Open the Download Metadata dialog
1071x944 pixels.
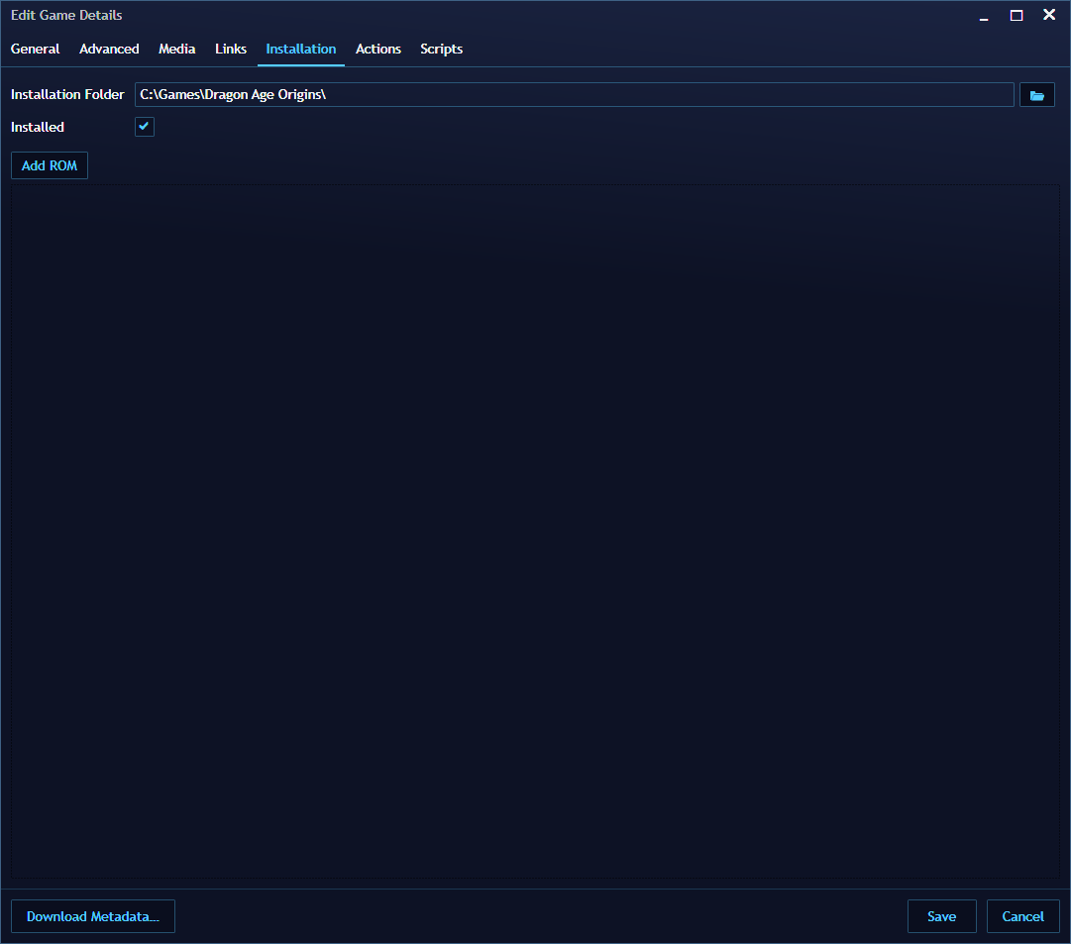(92, 915)
